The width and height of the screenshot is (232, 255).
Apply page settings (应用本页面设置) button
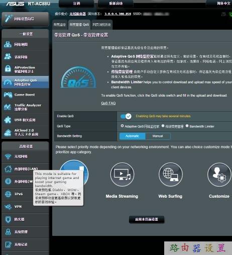point(147,219)
